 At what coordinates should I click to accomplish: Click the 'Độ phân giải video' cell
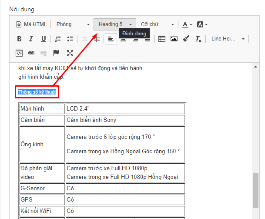point(42,173)
